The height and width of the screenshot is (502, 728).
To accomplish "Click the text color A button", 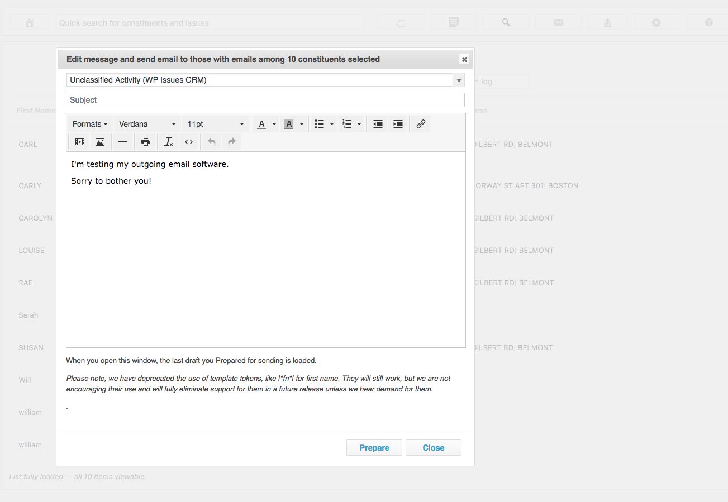I will coord(261,124).
